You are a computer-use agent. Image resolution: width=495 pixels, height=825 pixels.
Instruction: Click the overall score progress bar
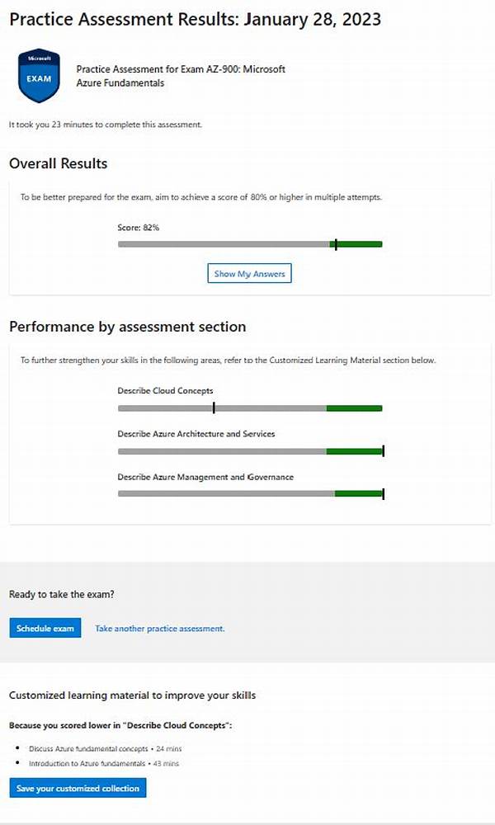[x=250, y=244]
